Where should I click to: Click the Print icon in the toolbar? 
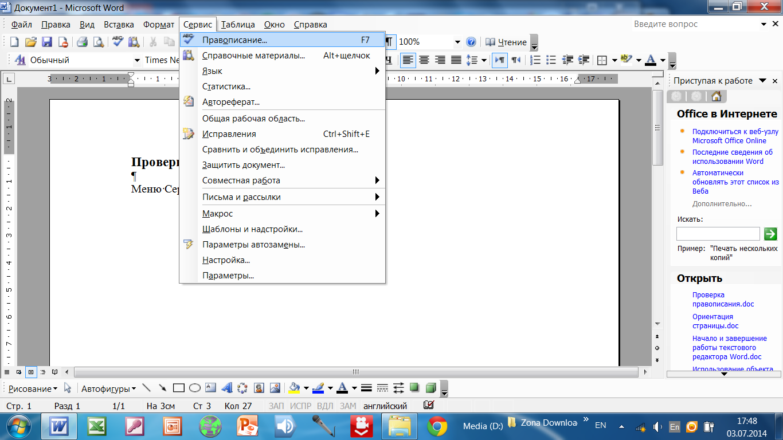(82, 42)
